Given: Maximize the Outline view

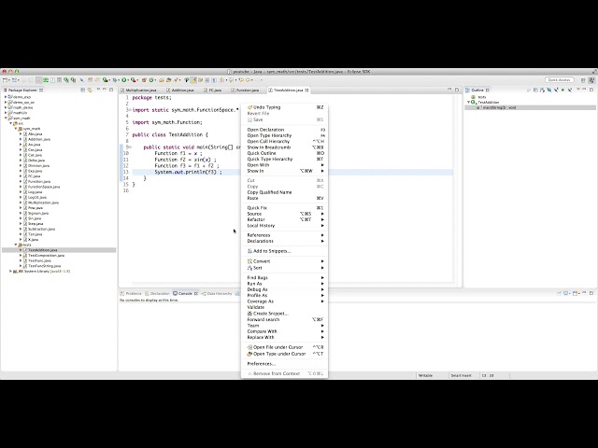Looking at the screenshot, I should [591, 90].
